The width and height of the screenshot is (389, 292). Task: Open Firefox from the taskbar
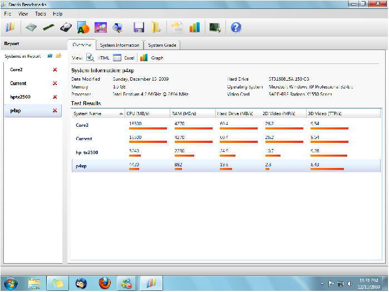click(x=105, y=283)
